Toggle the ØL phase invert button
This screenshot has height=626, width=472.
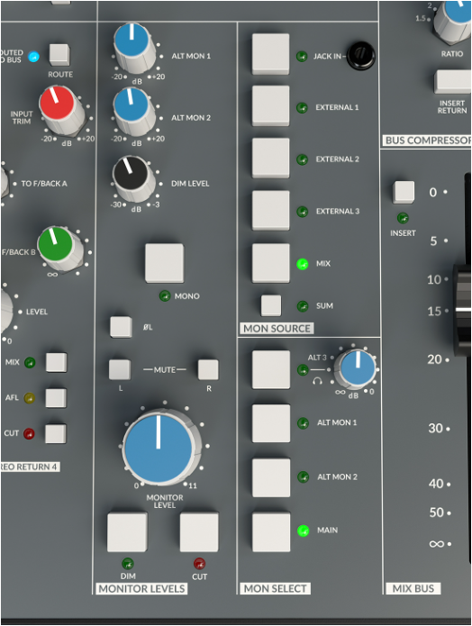pyautogui.click(x=121, y=327)
